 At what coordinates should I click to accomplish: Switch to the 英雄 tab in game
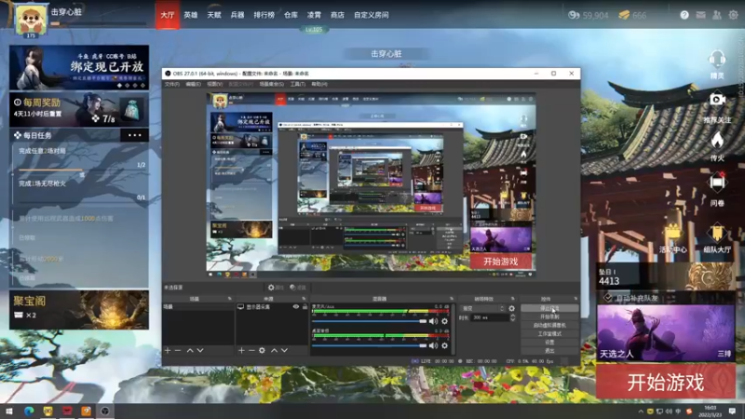pos(191,15)
